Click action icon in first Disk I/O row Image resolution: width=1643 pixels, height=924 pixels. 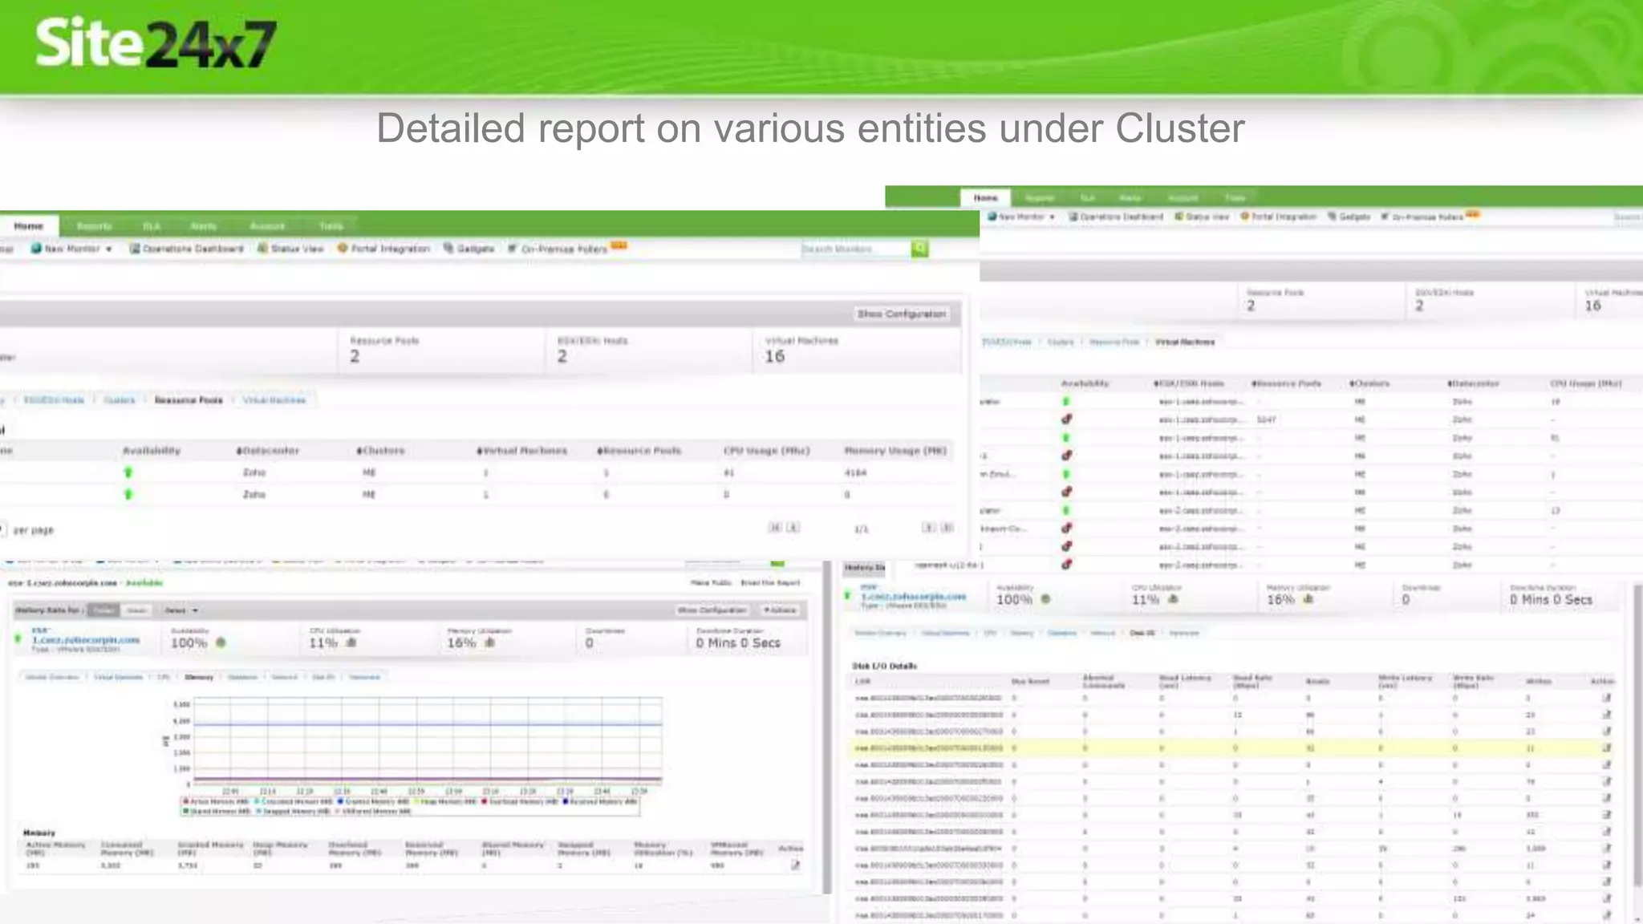(1606, 698)
